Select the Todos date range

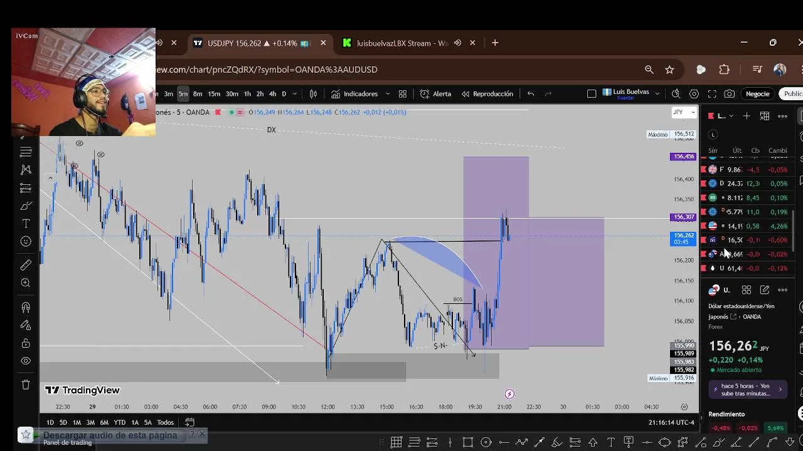pyautogui.click(x=165, y=422)
